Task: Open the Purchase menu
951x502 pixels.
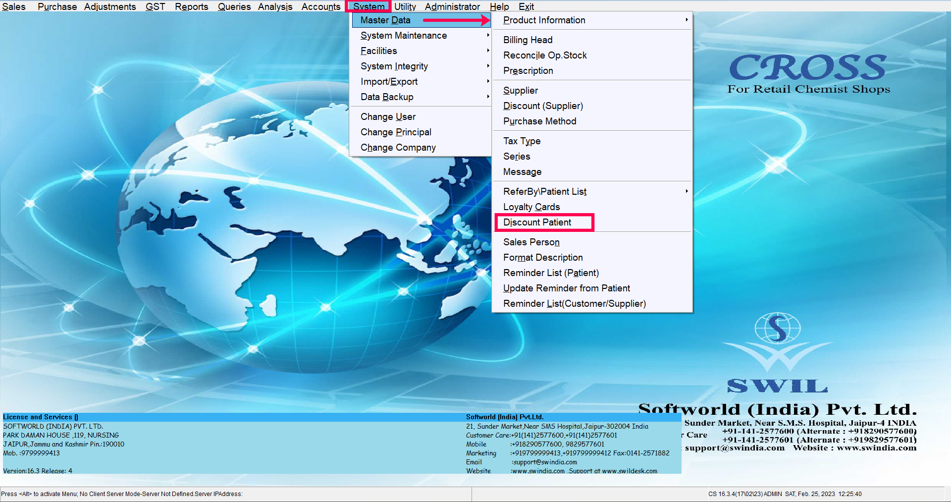Action: point(57,6)
